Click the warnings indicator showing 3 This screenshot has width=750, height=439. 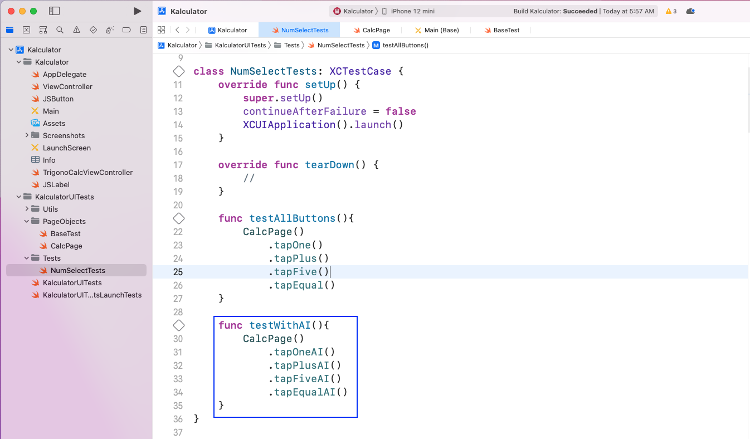pos(671,11)
